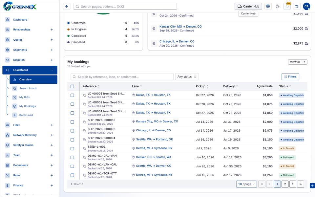
Task: Copy reference SHP-2026-000055 using its copy icon
Action: (84, 122)
